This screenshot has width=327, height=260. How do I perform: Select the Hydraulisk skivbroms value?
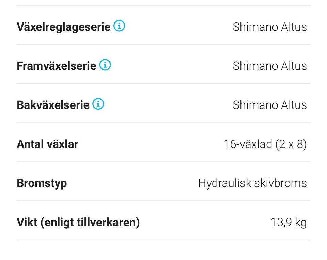pyautogui.click(x=252, y=183)
